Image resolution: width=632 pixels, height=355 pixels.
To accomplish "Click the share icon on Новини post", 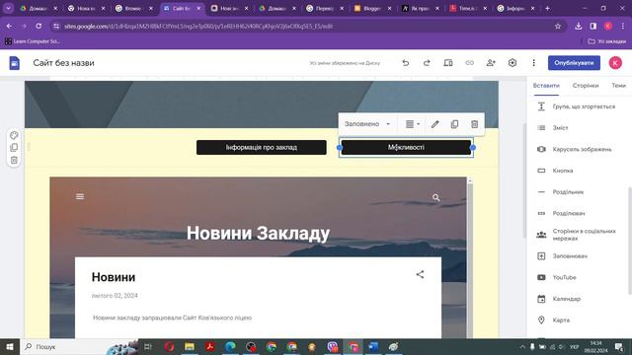I will pyautogui.click(x=420, y=274).
